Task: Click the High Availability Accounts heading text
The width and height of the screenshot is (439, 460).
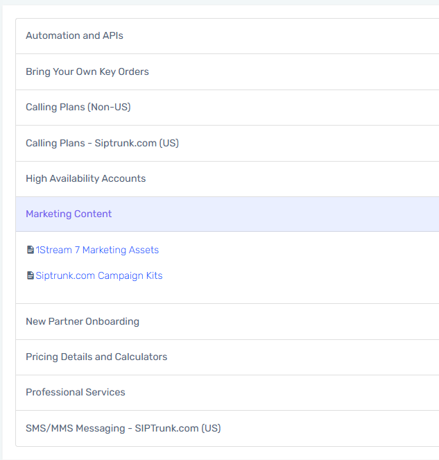Action: coord(85,179)
